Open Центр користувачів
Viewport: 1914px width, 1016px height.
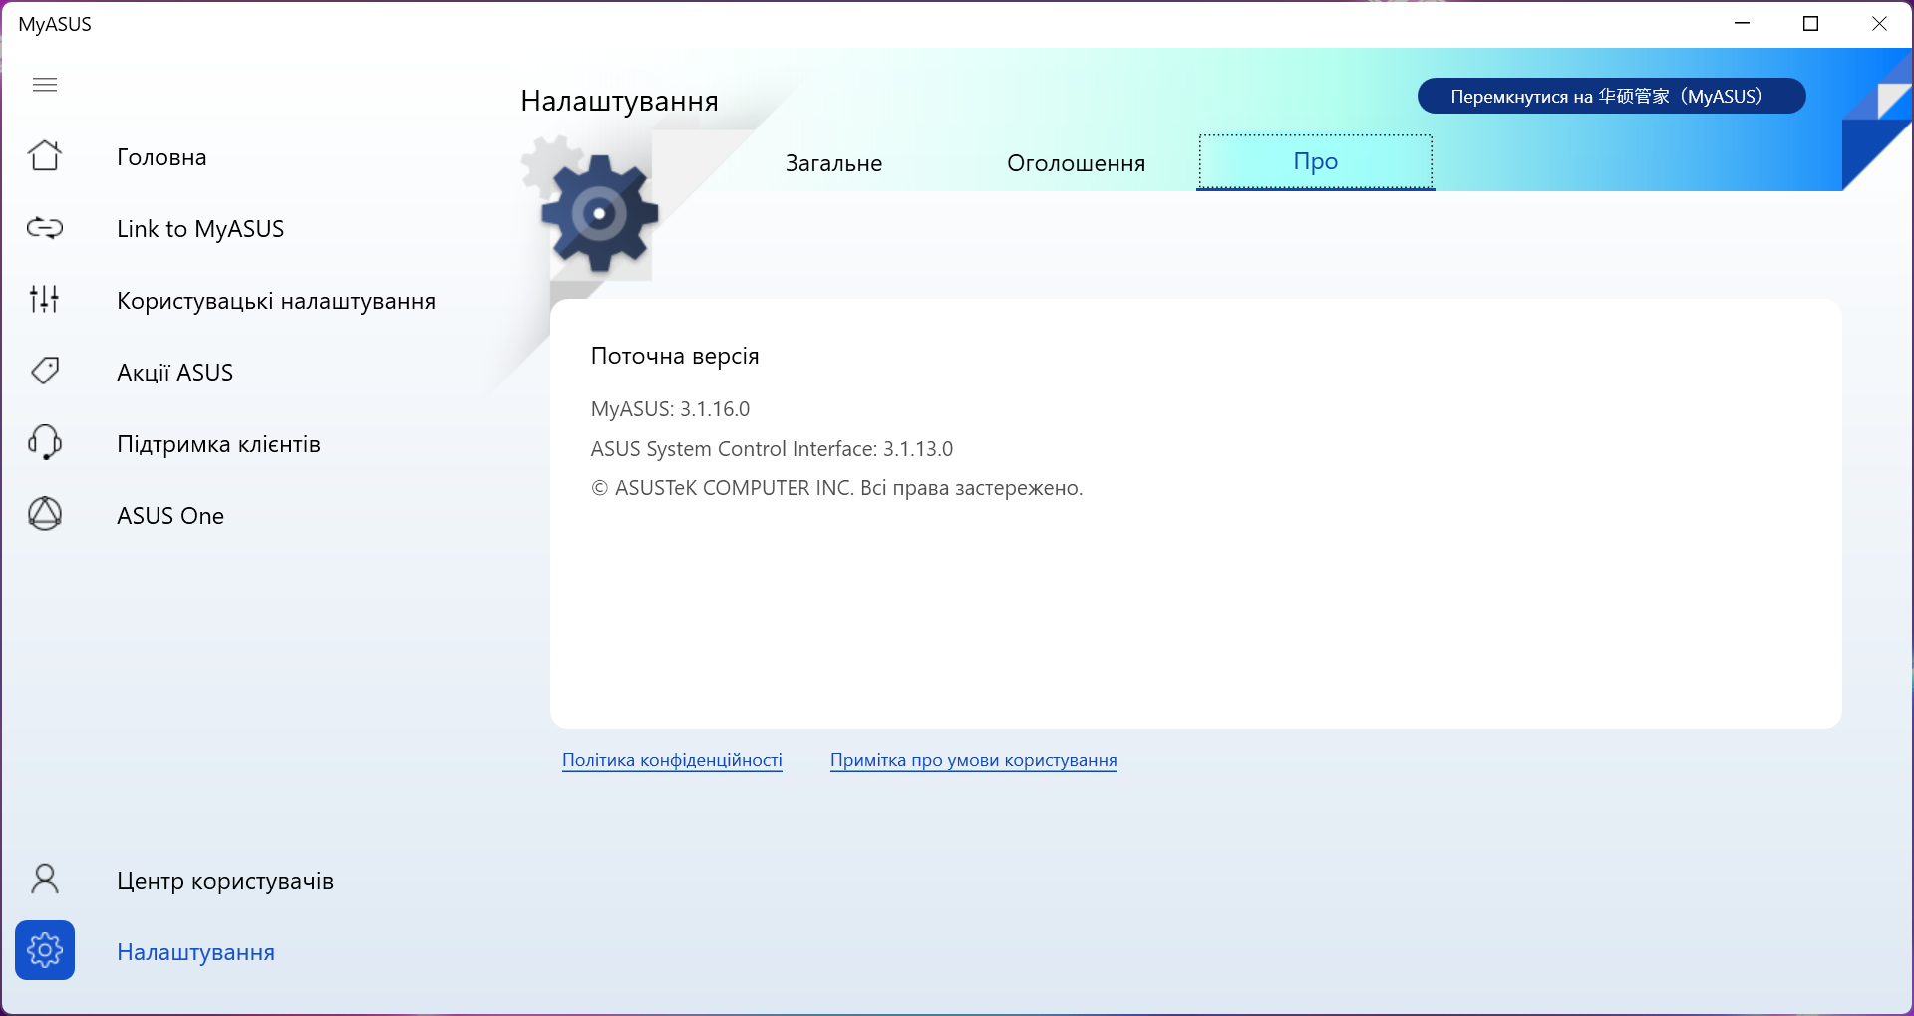[225, 881]
